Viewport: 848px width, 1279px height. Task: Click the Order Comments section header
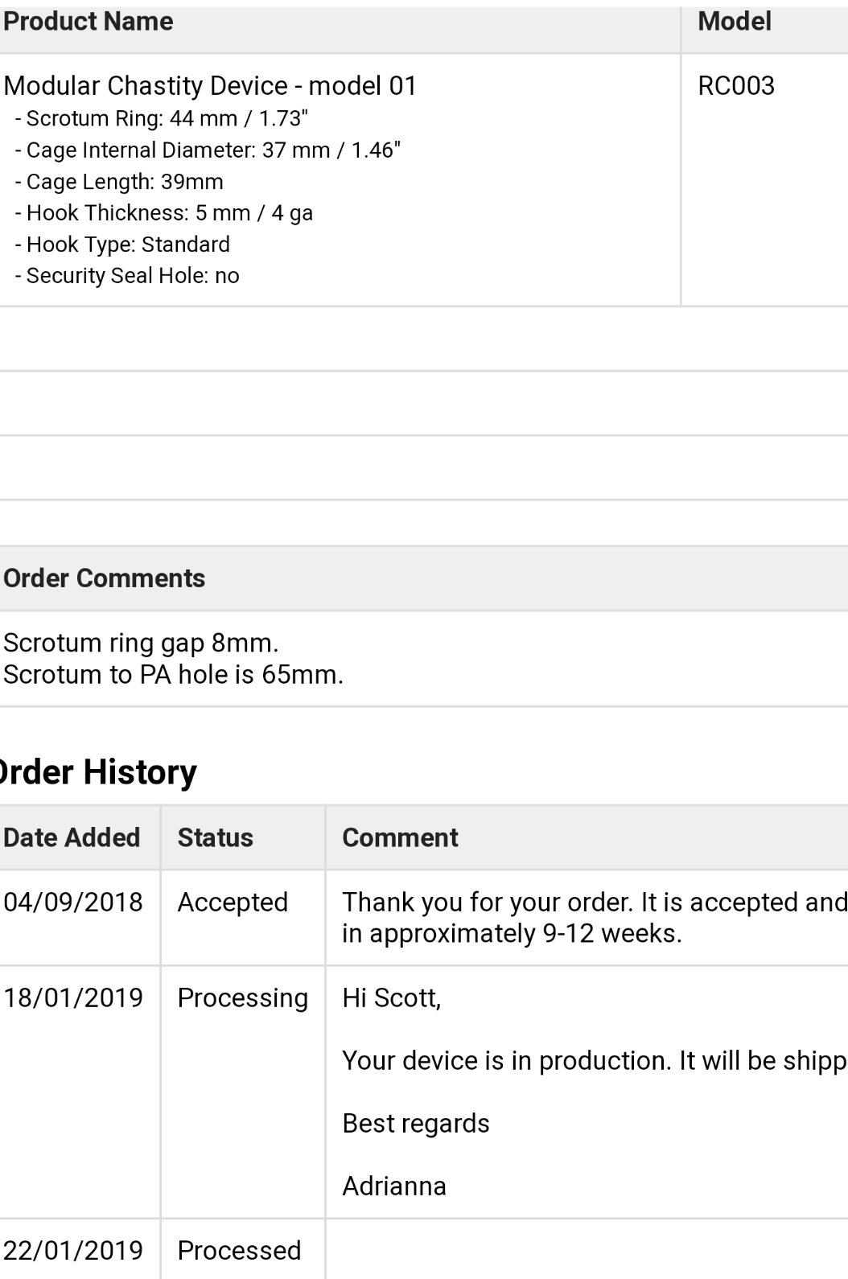tap(105, 578)
